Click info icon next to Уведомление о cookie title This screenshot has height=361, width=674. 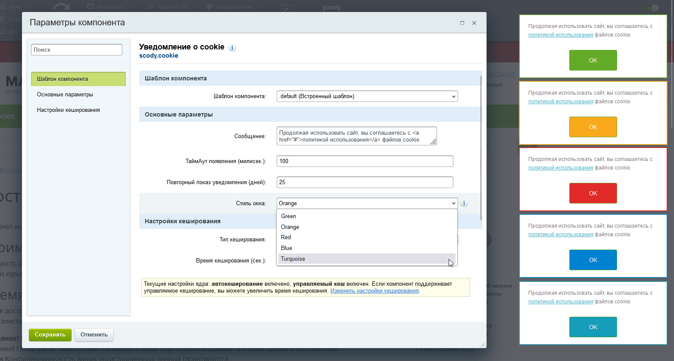click(x=232, y=48)
